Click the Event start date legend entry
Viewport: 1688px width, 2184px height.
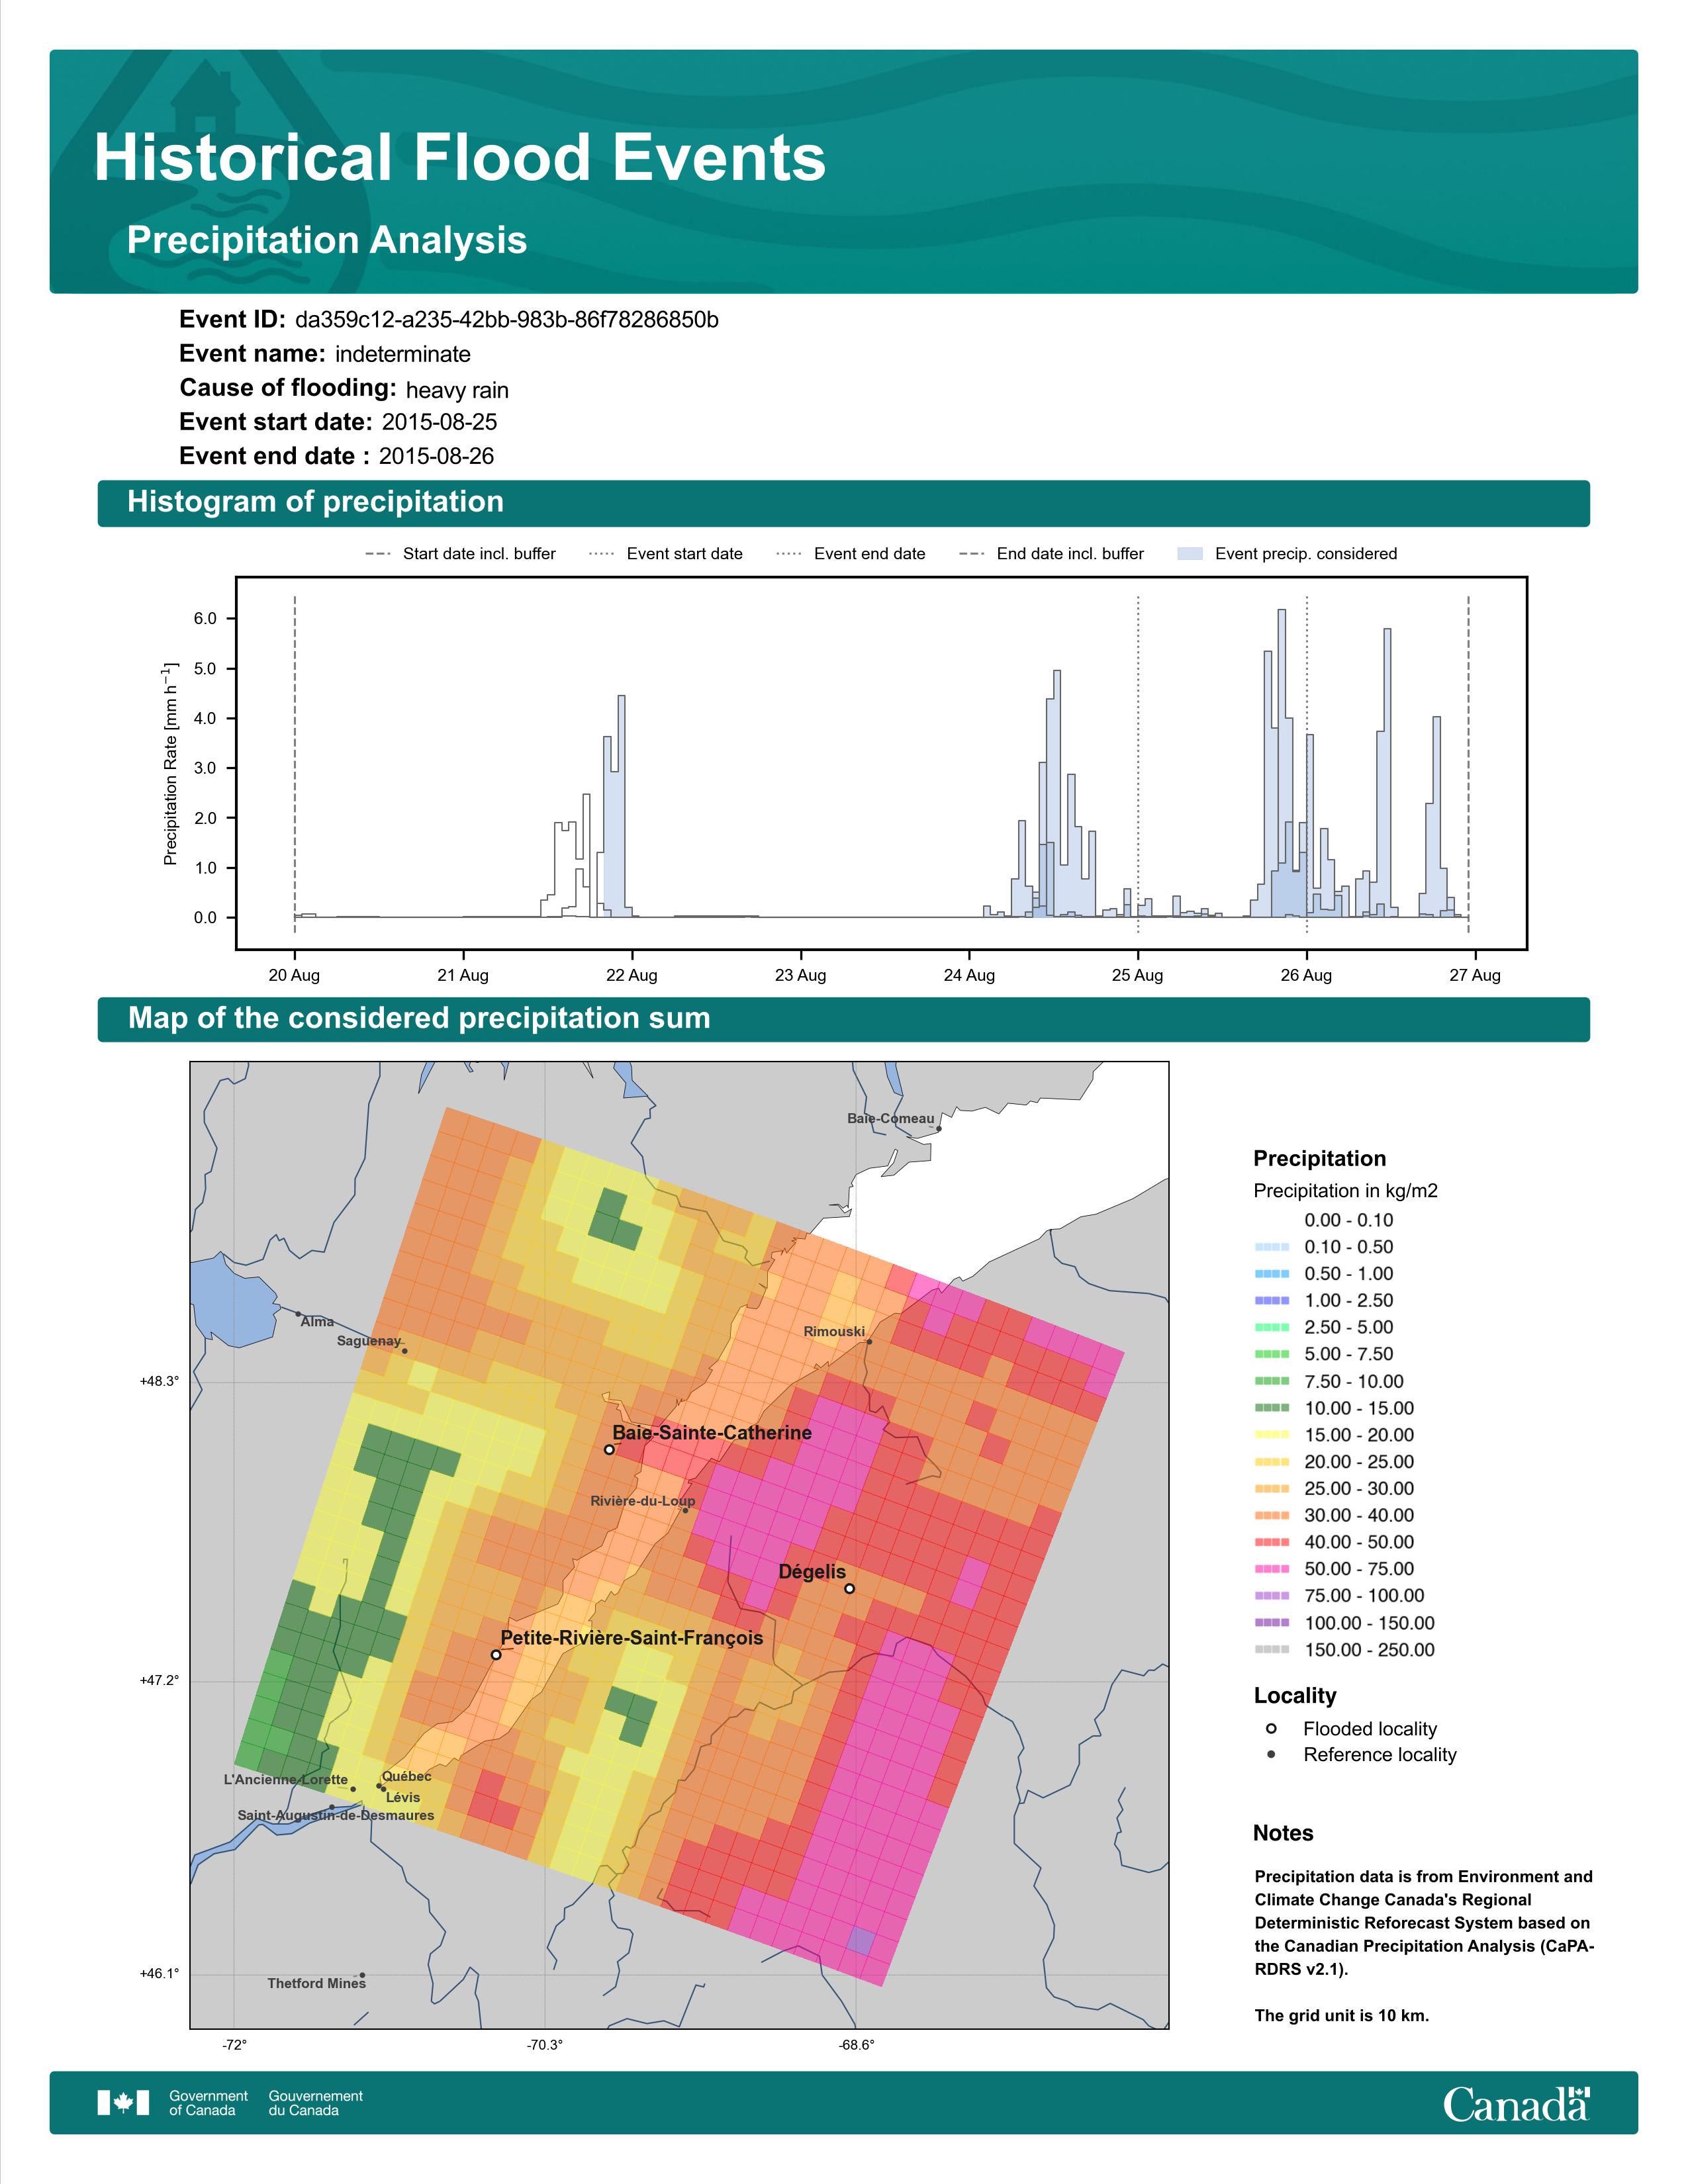pos(666,554)
